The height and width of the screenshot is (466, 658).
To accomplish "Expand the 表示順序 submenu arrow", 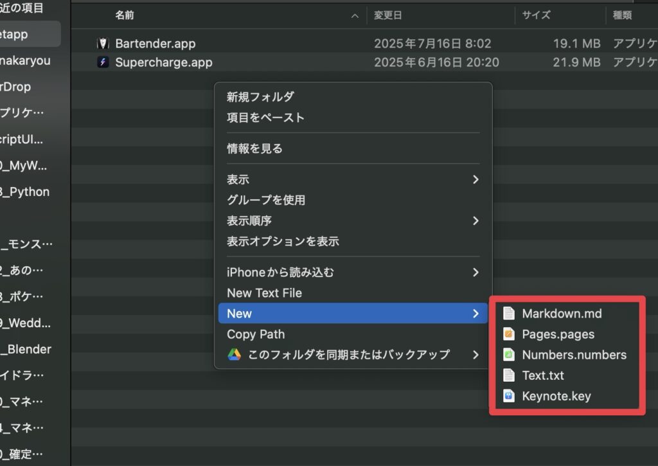I will tap(476, 221).
